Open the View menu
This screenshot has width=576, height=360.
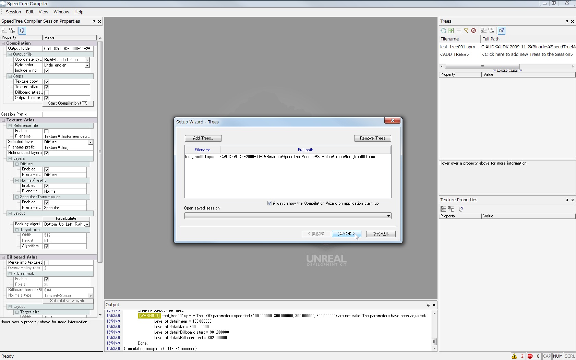click(x=43, y=12)
